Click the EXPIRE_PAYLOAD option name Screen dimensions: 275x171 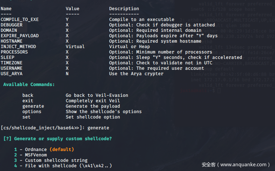pyautogui.click(x=20, y=36)
